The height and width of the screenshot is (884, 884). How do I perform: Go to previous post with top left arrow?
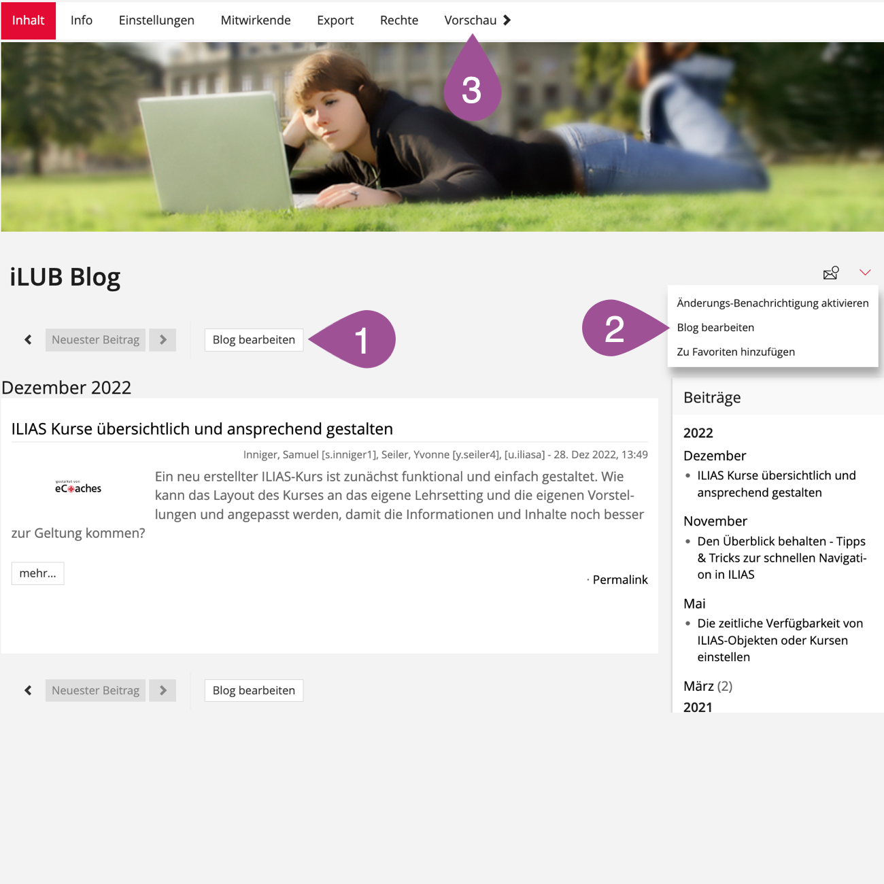[x=28, y=339]
